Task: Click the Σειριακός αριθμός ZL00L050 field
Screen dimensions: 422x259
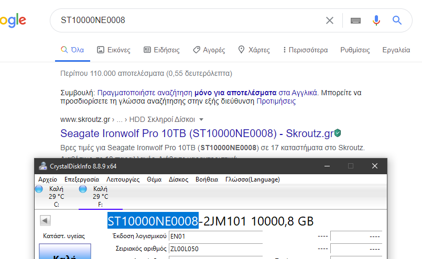Action: [x=215, y=249]
